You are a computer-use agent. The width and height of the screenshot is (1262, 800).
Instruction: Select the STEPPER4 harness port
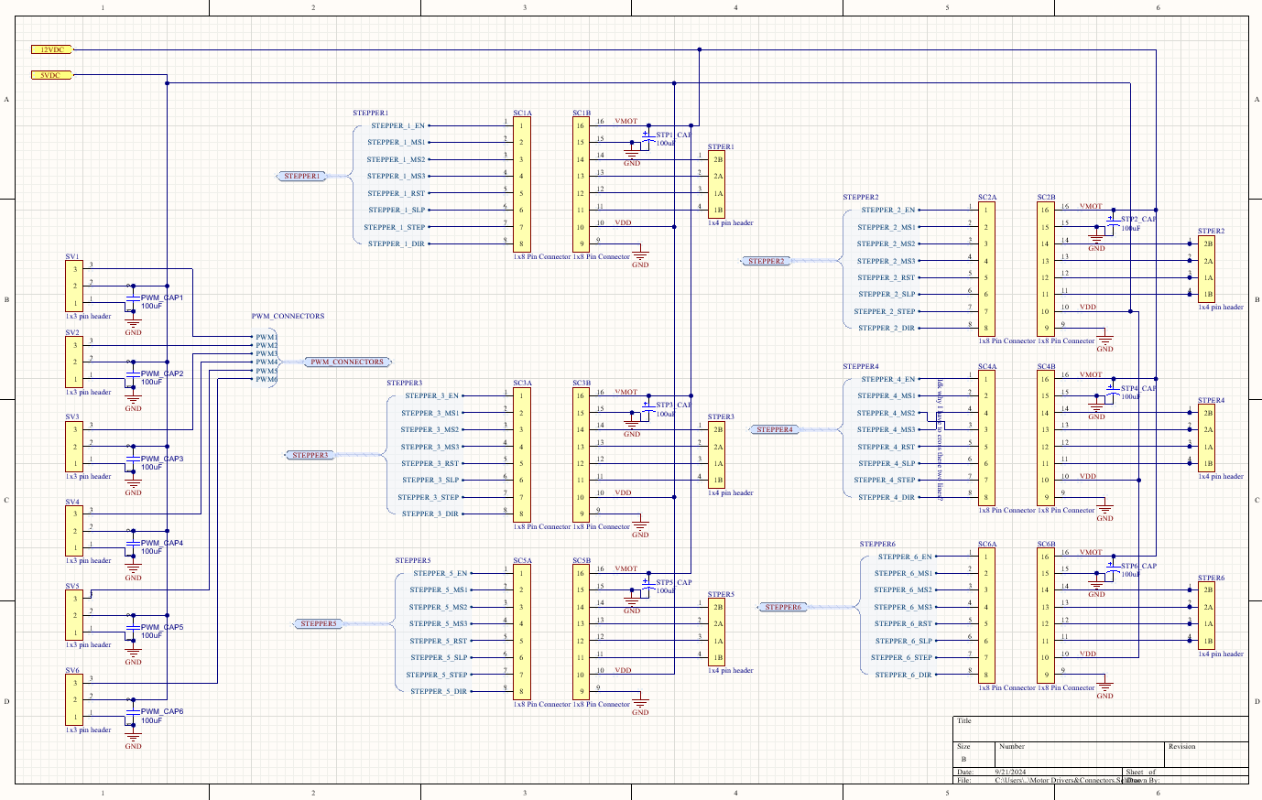pos(774,429)
